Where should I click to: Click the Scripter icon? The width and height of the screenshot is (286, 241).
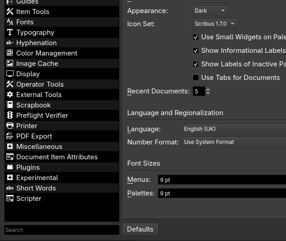click(10, 198)
